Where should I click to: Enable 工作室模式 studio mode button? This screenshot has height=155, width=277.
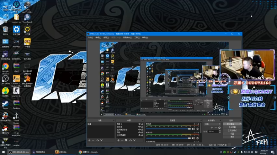point(232,131)
